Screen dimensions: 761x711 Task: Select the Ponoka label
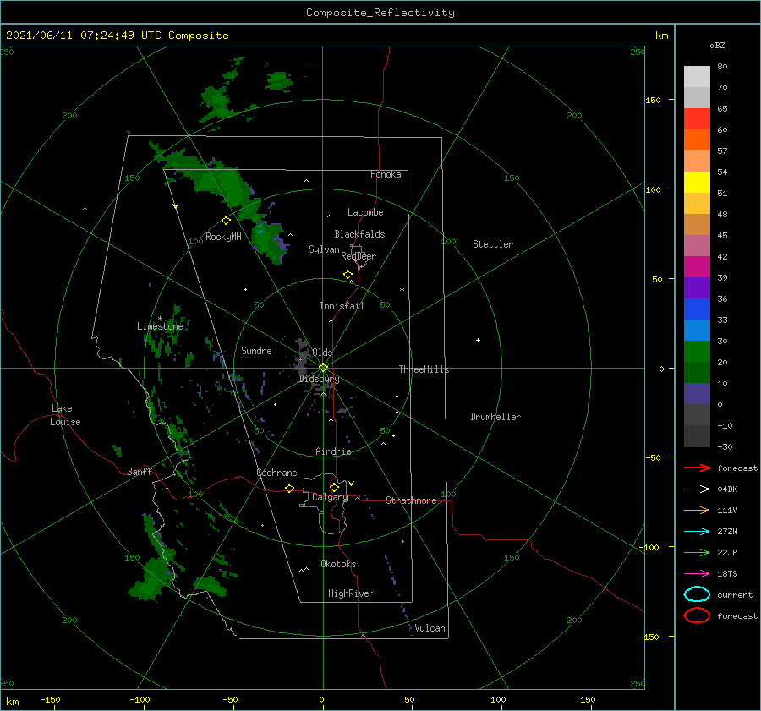pos(386,174)
